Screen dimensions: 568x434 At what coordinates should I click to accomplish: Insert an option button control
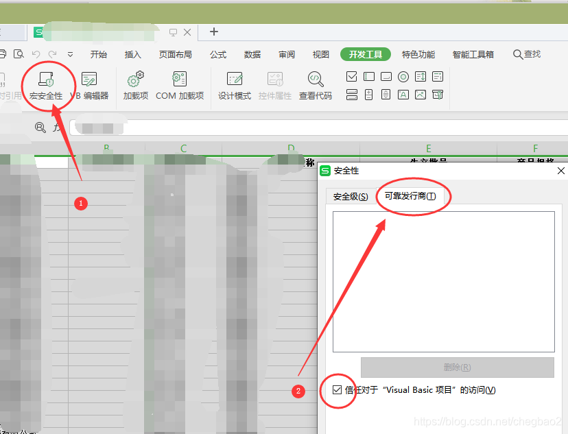coord(403,77)
